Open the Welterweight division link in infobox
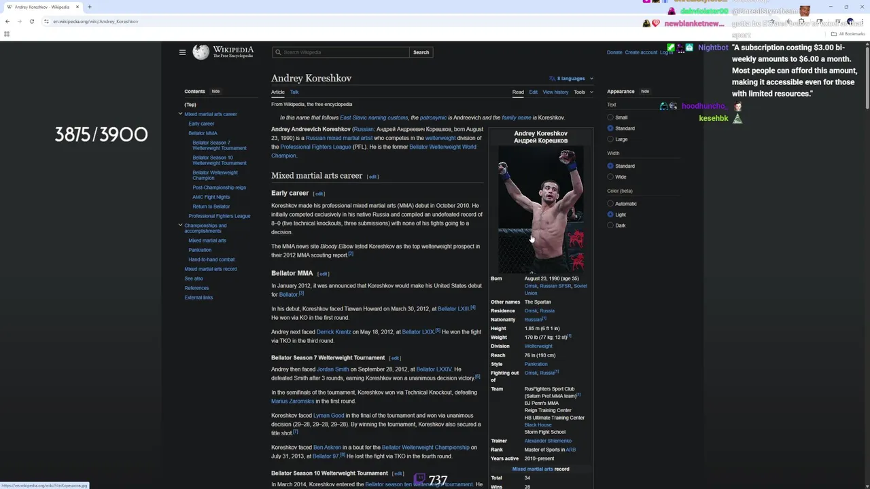870x489 pixels. tap(538, 346)
